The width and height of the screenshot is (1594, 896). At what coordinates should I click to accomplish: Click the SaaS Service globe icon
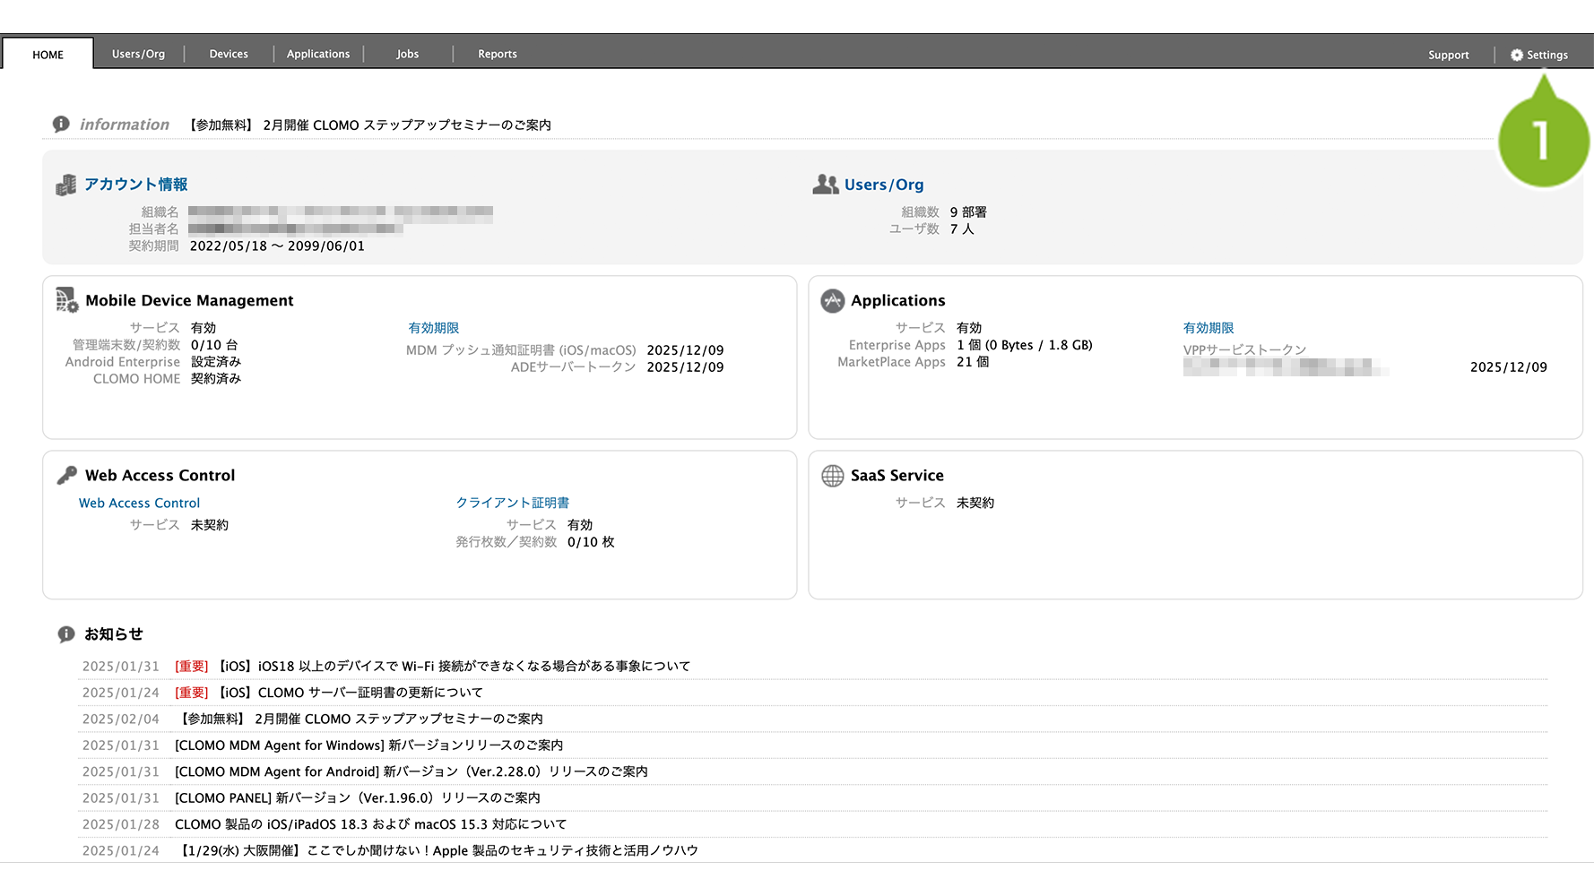(x=832, y=476)
